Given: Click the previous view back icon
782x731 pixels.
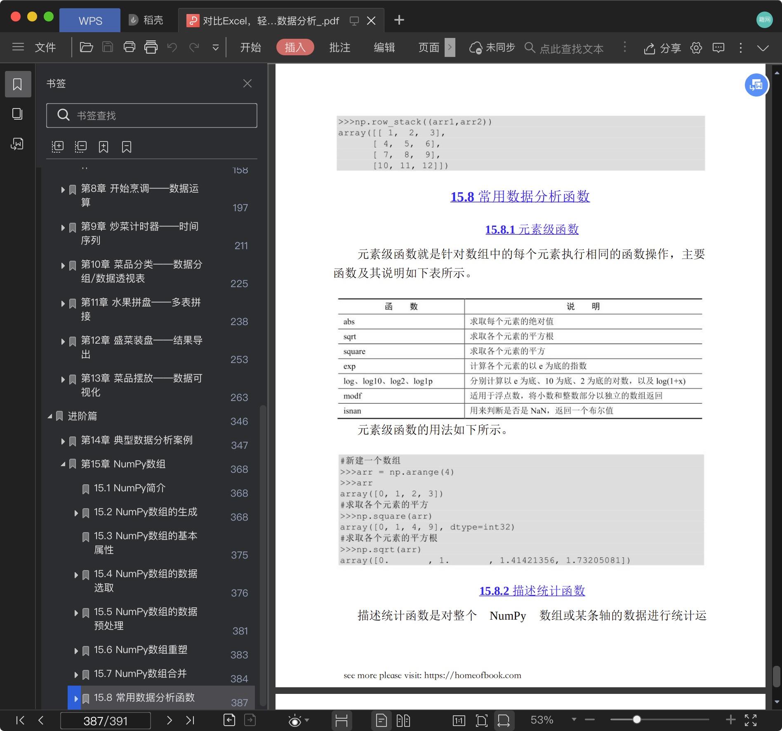Looking at the screenshot, I should point(229,720).
